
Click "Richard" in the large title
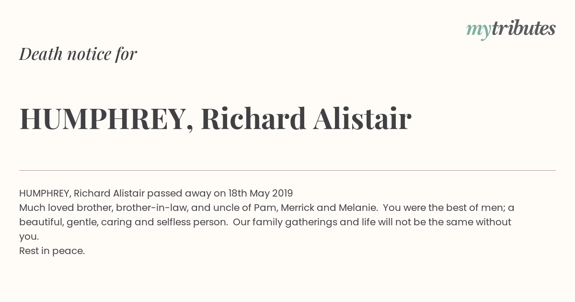[253, 118]
